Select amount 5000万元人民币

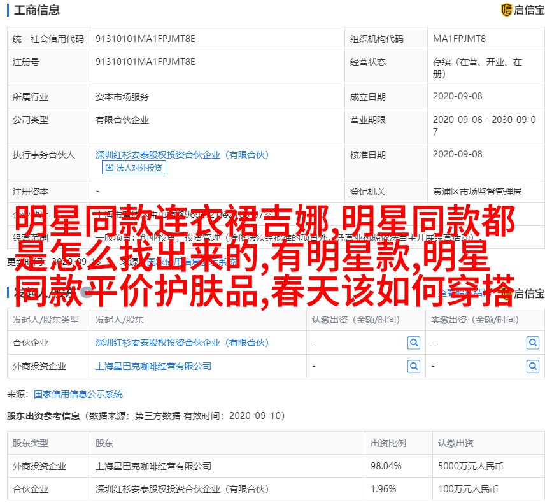pyautogui.click(x=471, y=466)
